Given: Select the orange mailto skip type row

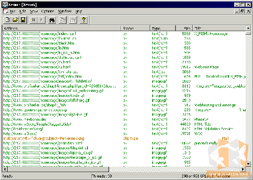Looking at the screenshot, I should (x=124, y=138).
